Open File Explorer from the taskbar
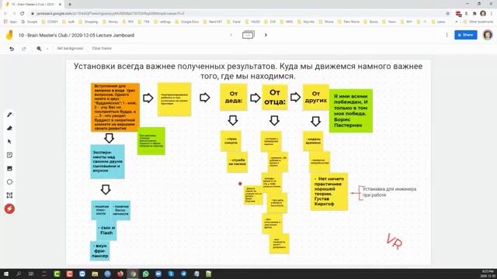This screenshot has height=279, width=497. [x=95, y=274]
